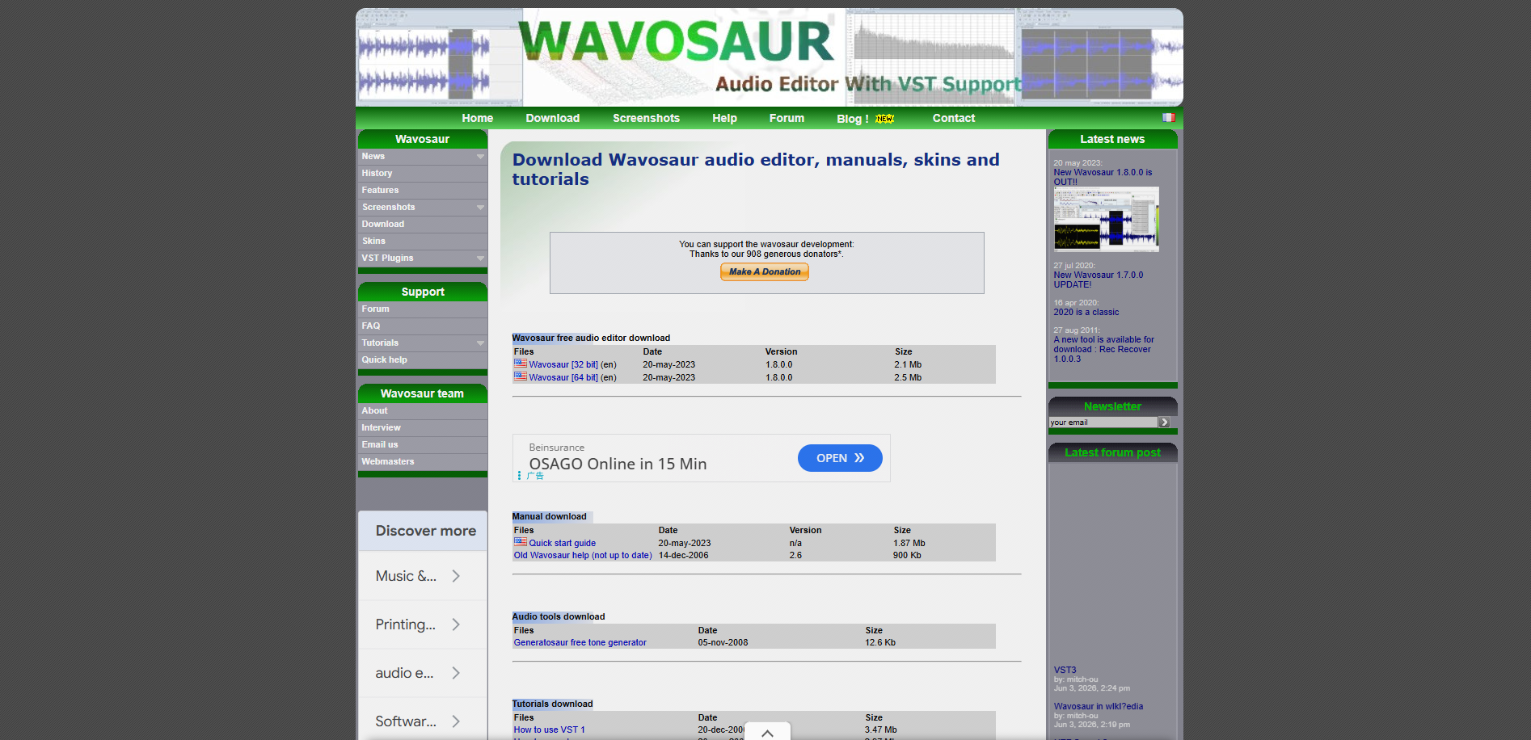Submit newsletter email with arrow button
This screenshot has width=1531, height=740.
(x=1164, y=423)
